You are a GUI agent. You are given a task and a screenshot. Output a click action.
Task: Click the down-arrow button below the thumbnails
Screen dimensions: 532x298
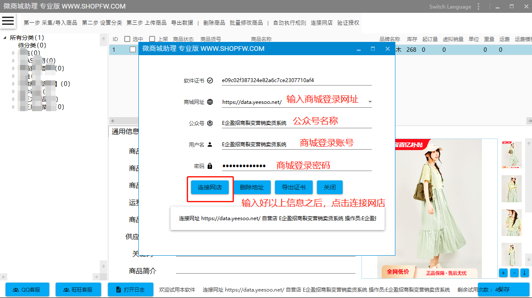[525, 272]
